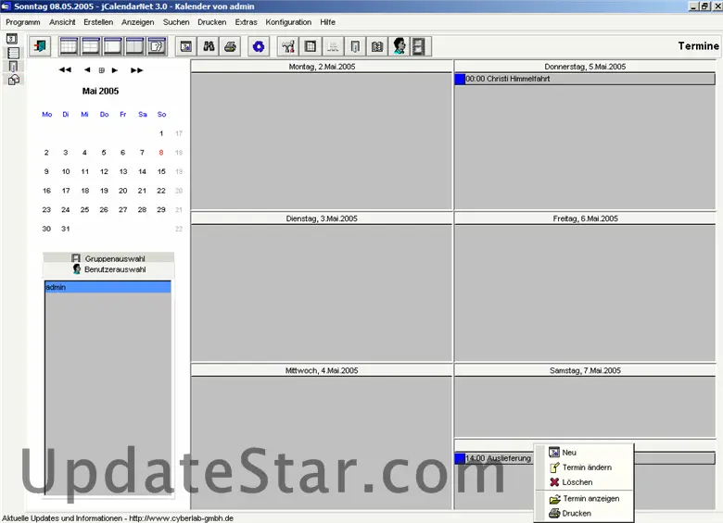Open the Ansicht menu

[x=62, y=22]
